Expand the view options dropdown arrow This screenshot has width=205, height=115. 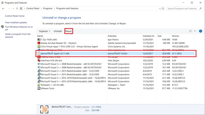tap(195, 31)
